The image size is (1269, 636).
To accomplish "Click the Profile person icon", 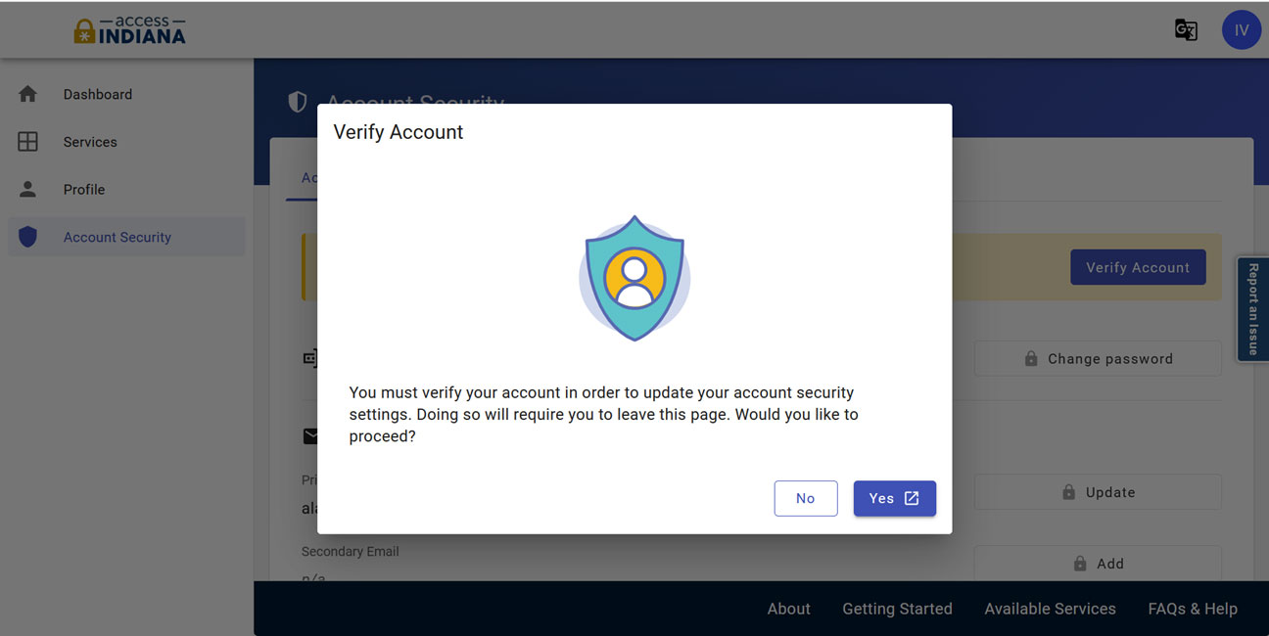I will tap(27, 189).
